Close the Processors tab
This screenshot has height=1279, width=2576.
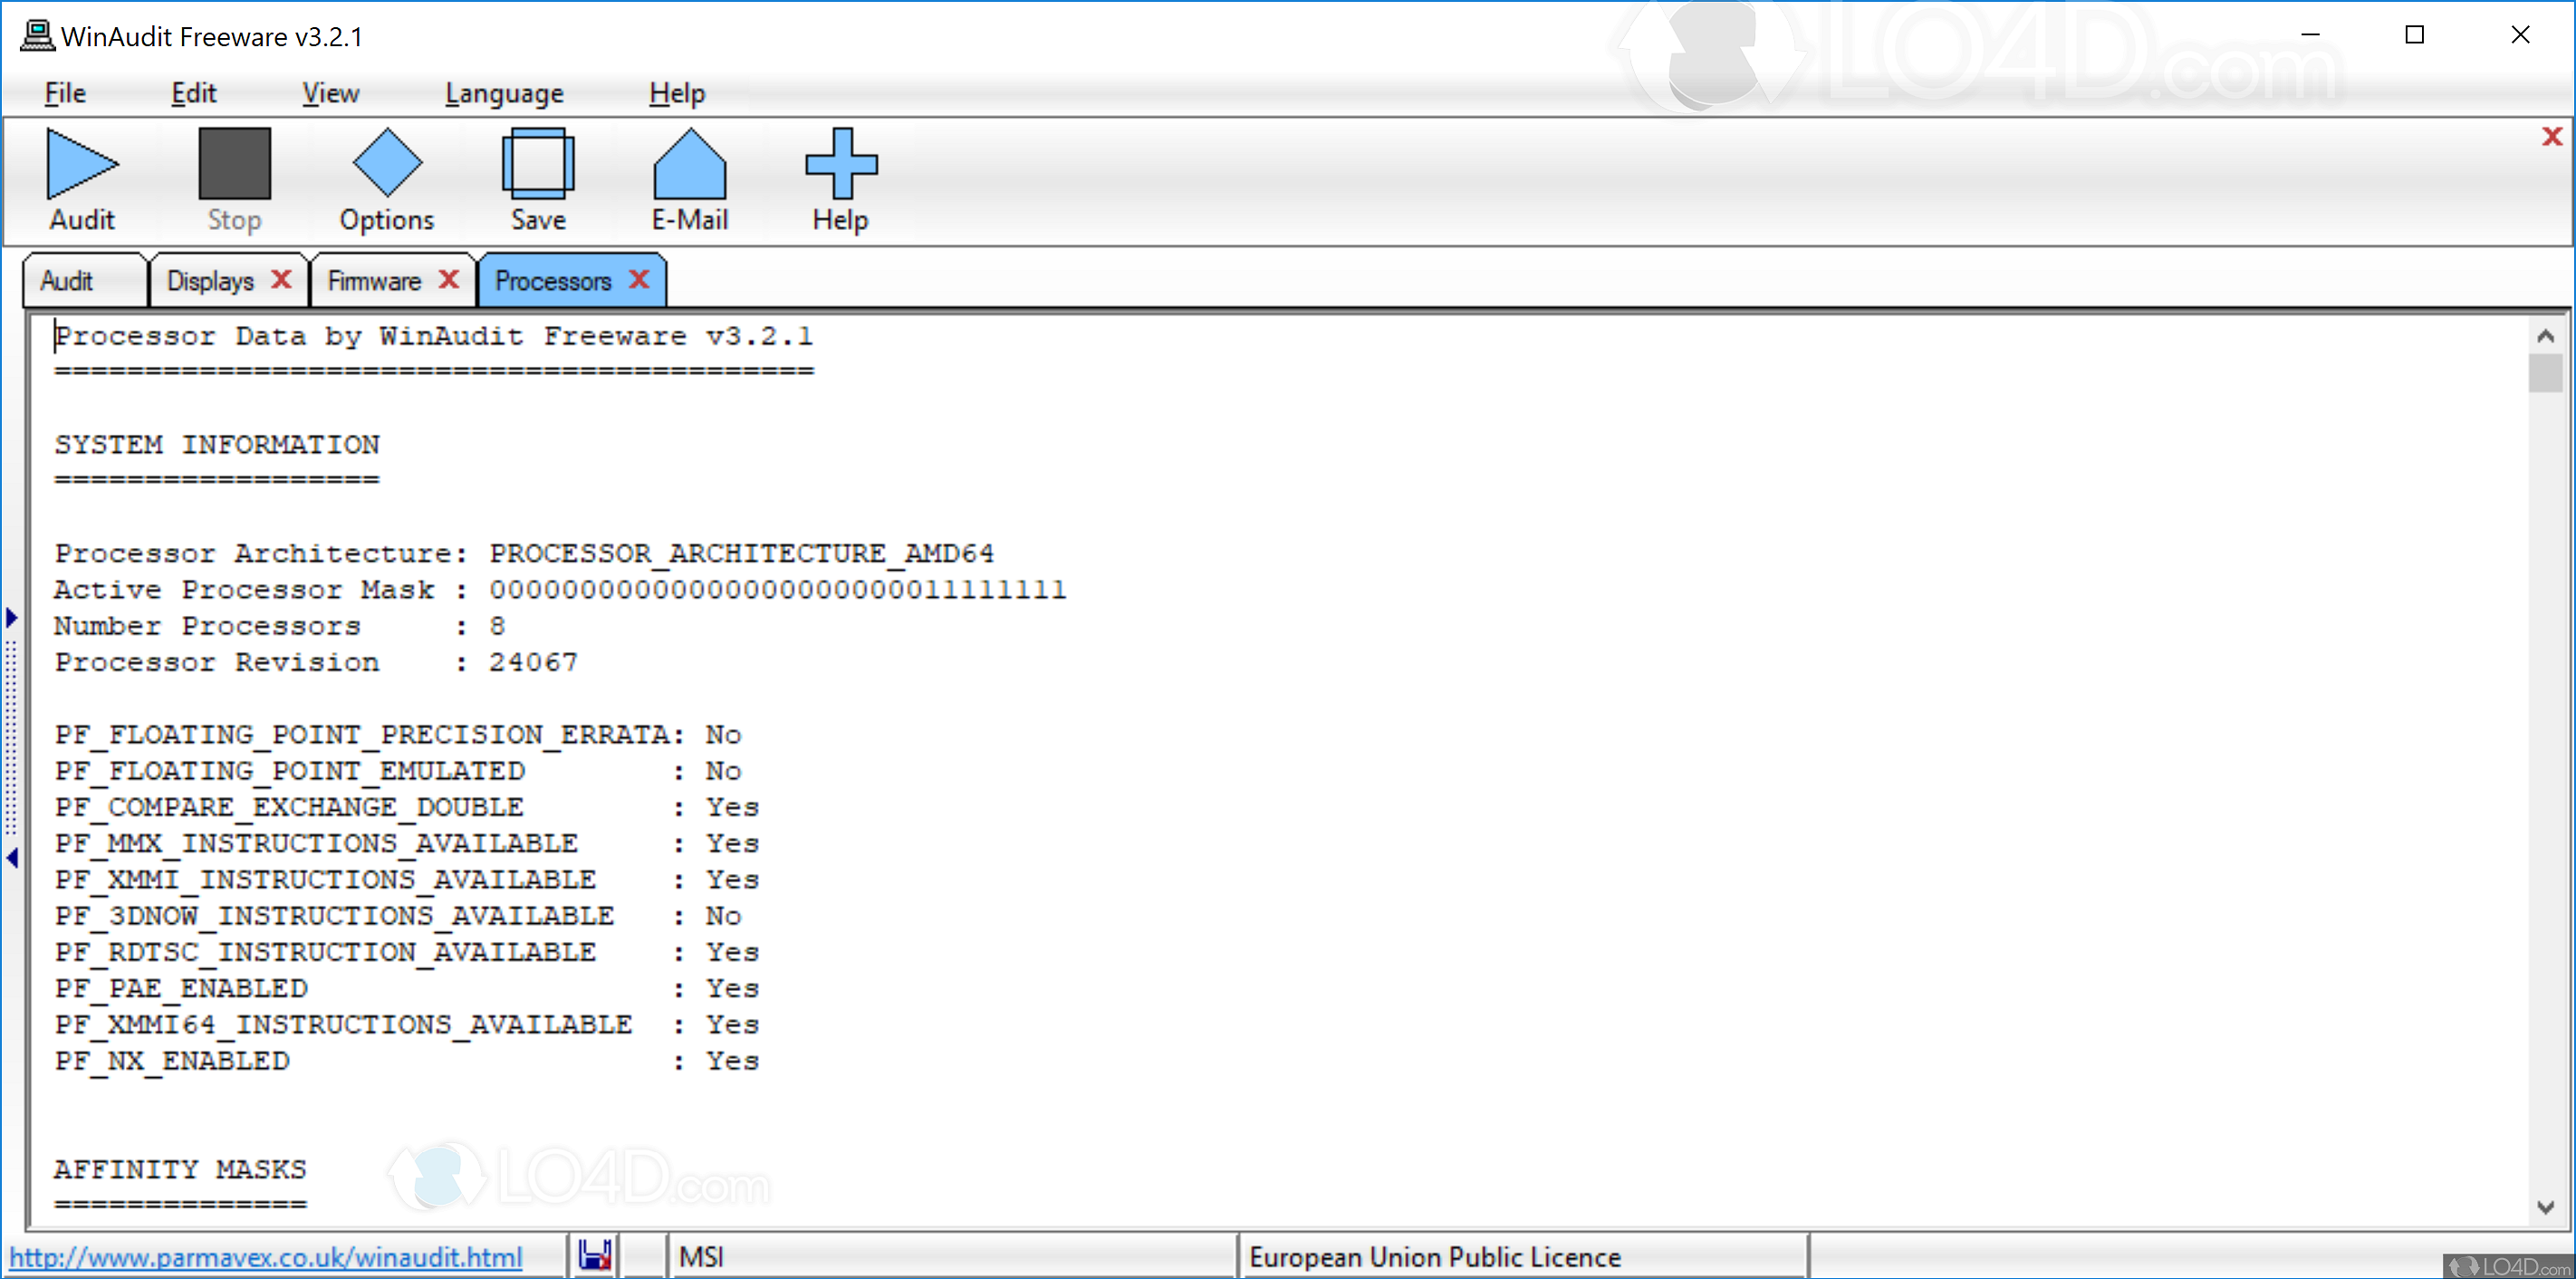[x=639, y=281]
